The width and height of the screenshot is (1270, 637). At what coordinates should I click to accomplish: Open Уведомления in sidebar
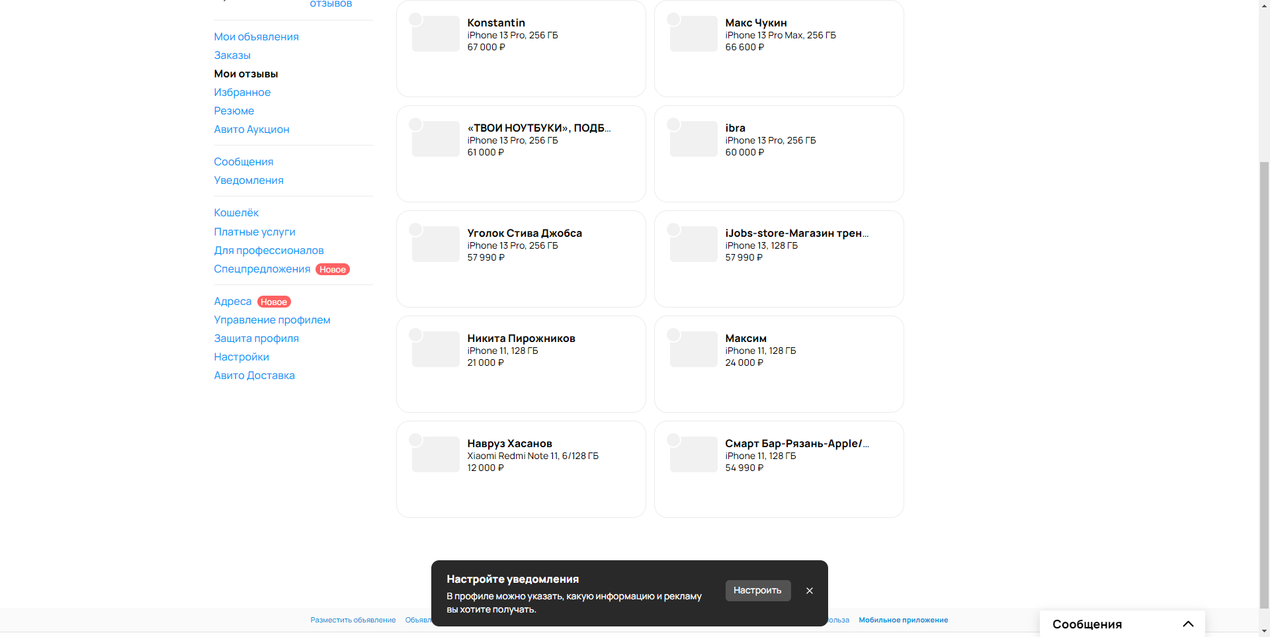pyautogui.click(x=249, y=180)
